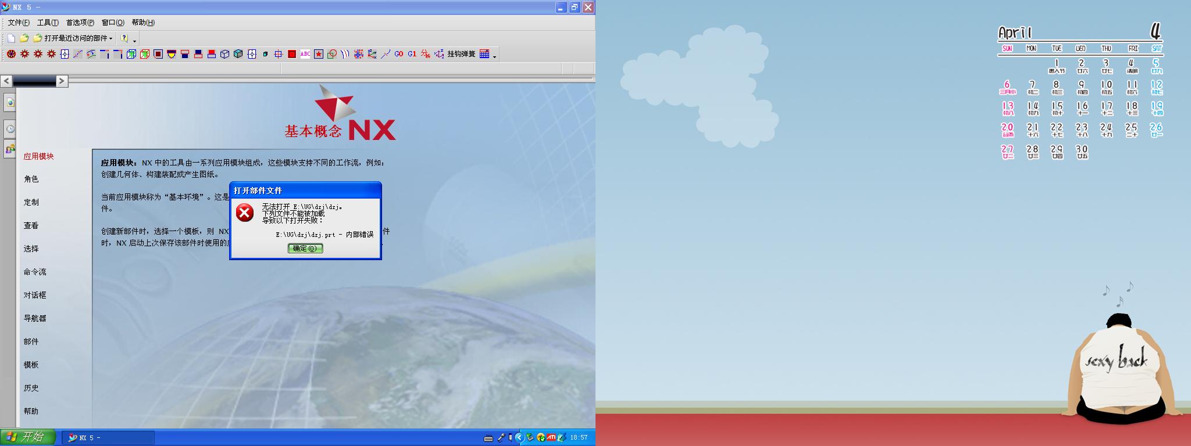This screenshot has height=446, width=1191.
Task: Click the solid red square icon
Action: pos(292,54)
